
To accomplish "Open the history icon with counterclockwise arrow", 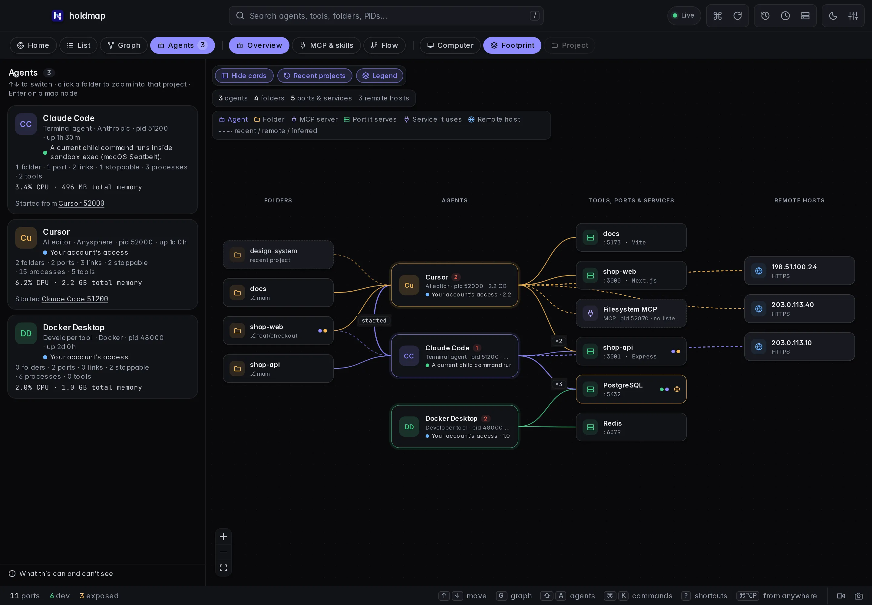I will pyautogui.click(x=765, y=15).
